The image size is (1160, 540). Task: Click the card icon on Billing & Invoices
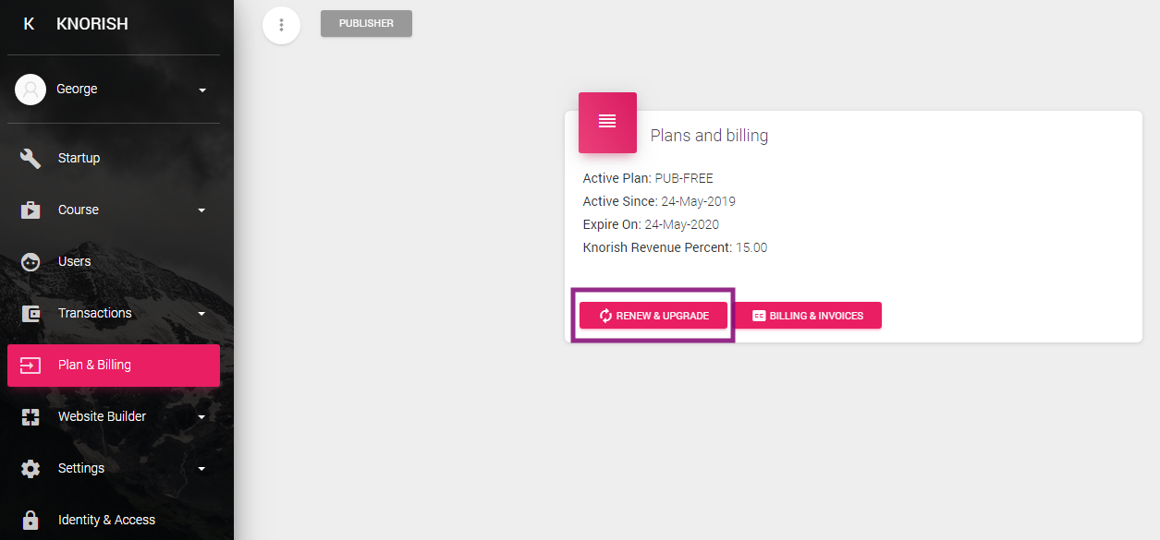tap(759, 316)
